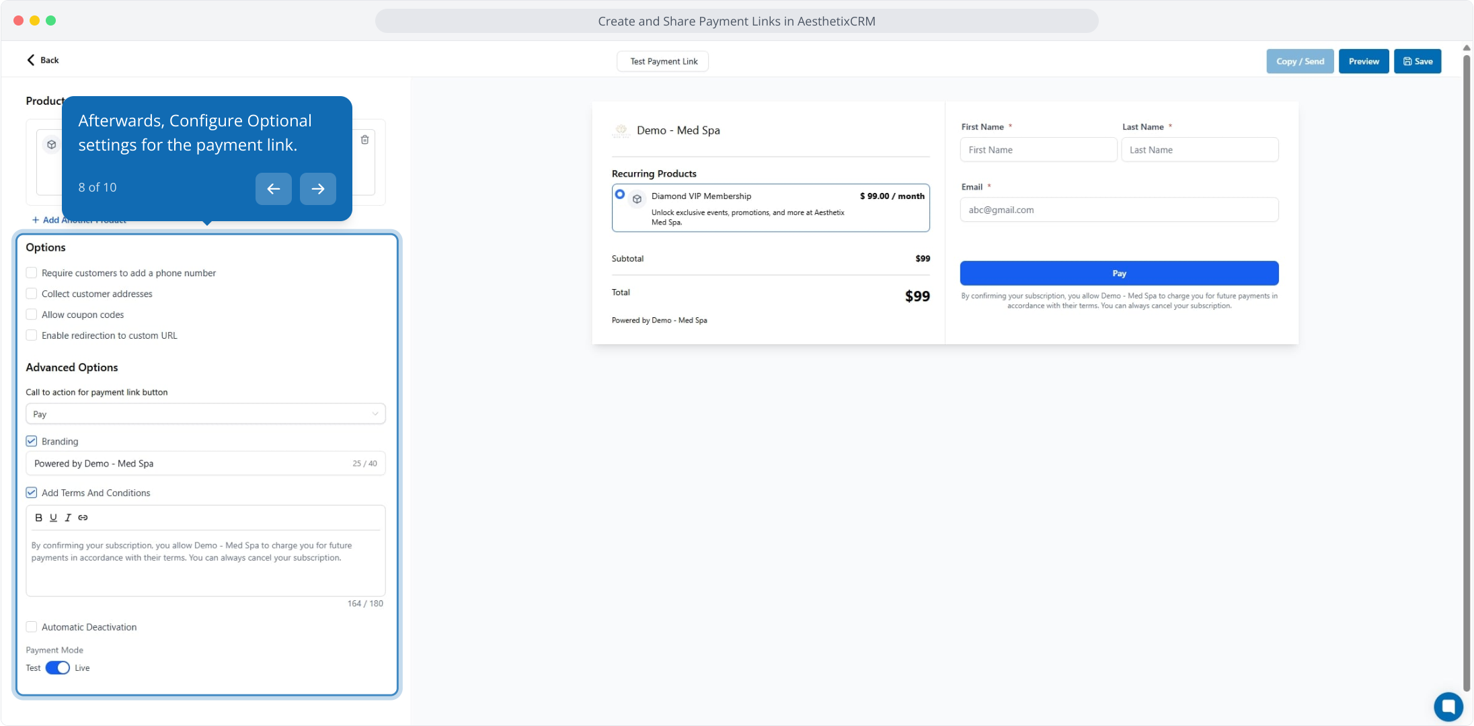Screen dimensions: 1474x726
Task: Select Diamond VIP Membership radio button
Action: 620,195
